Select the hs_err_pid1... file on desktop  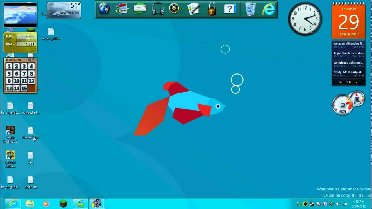[10, 183]
